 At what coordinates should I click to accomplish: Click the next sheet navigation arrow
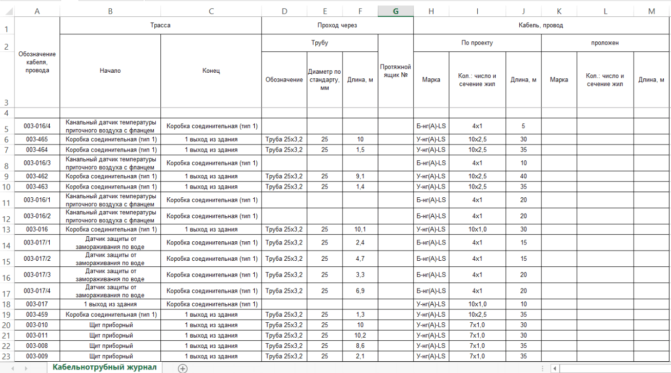[x=26, y=368]
